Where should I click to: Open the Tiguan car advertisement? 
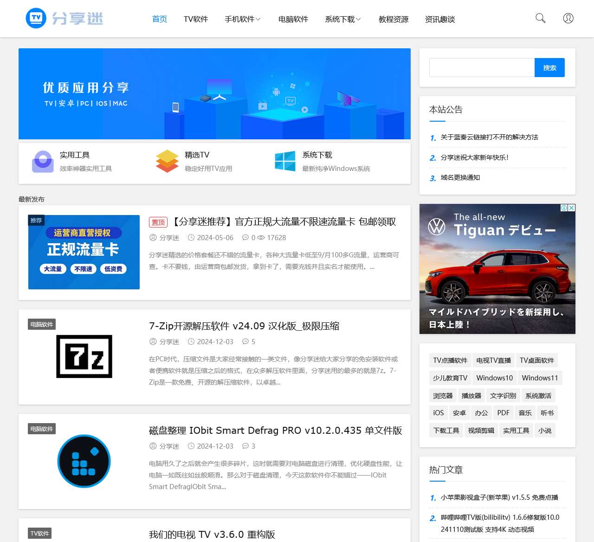point(497,269)
